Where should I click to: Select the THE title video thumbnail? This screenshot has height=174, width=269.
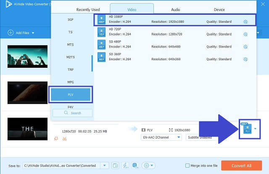(x=27, y=129)
